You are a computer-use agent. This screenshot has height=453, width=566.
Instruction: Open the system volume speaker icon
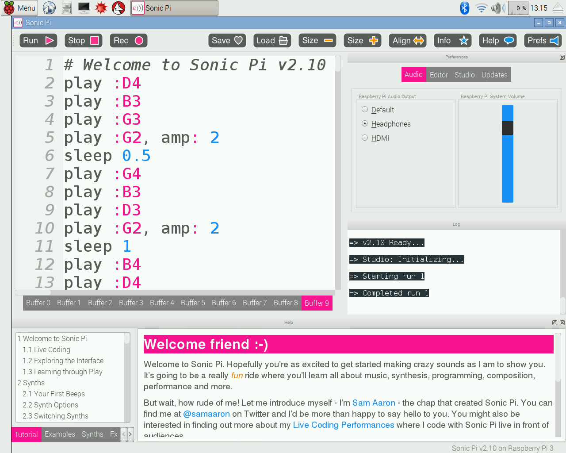(498, 8)
